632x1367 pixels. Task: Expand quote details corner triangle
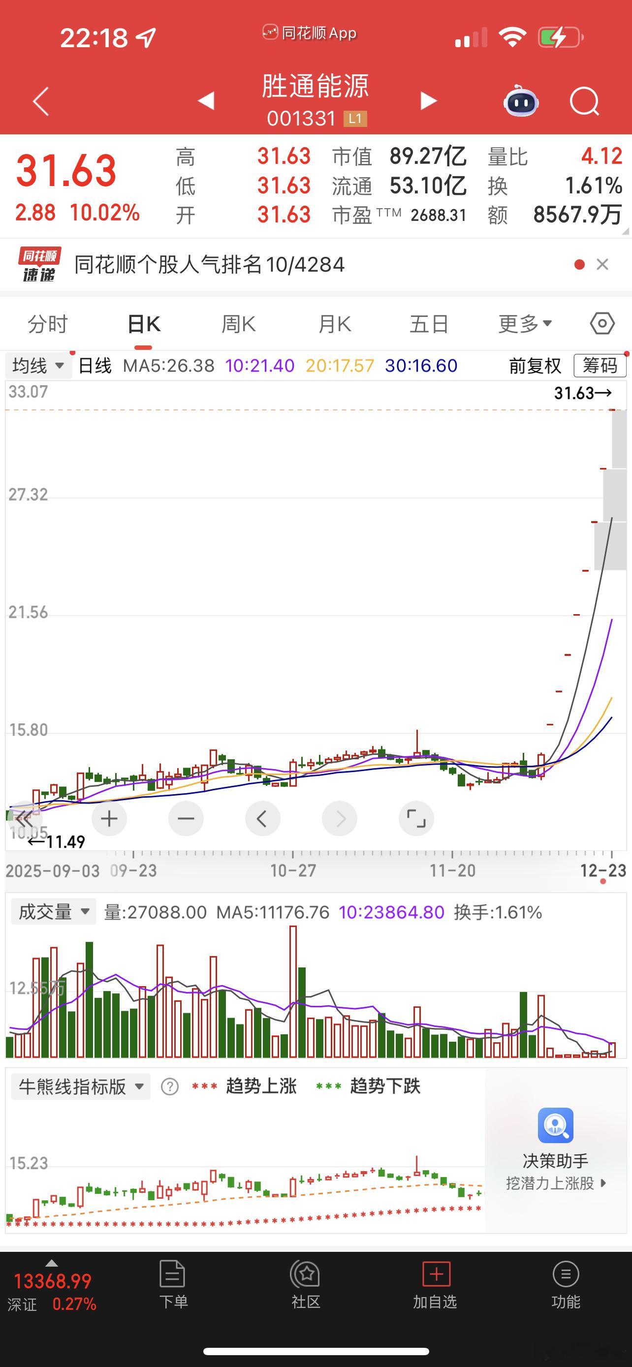click(625, 231)
